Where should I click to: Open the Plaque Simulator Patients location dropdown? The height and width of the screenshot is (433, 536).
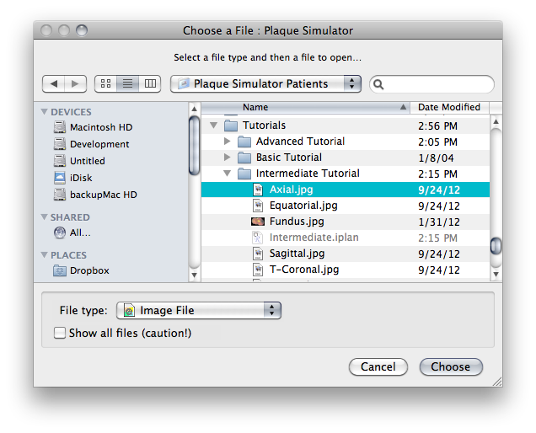pyautogui.click(x=265, y=83)
